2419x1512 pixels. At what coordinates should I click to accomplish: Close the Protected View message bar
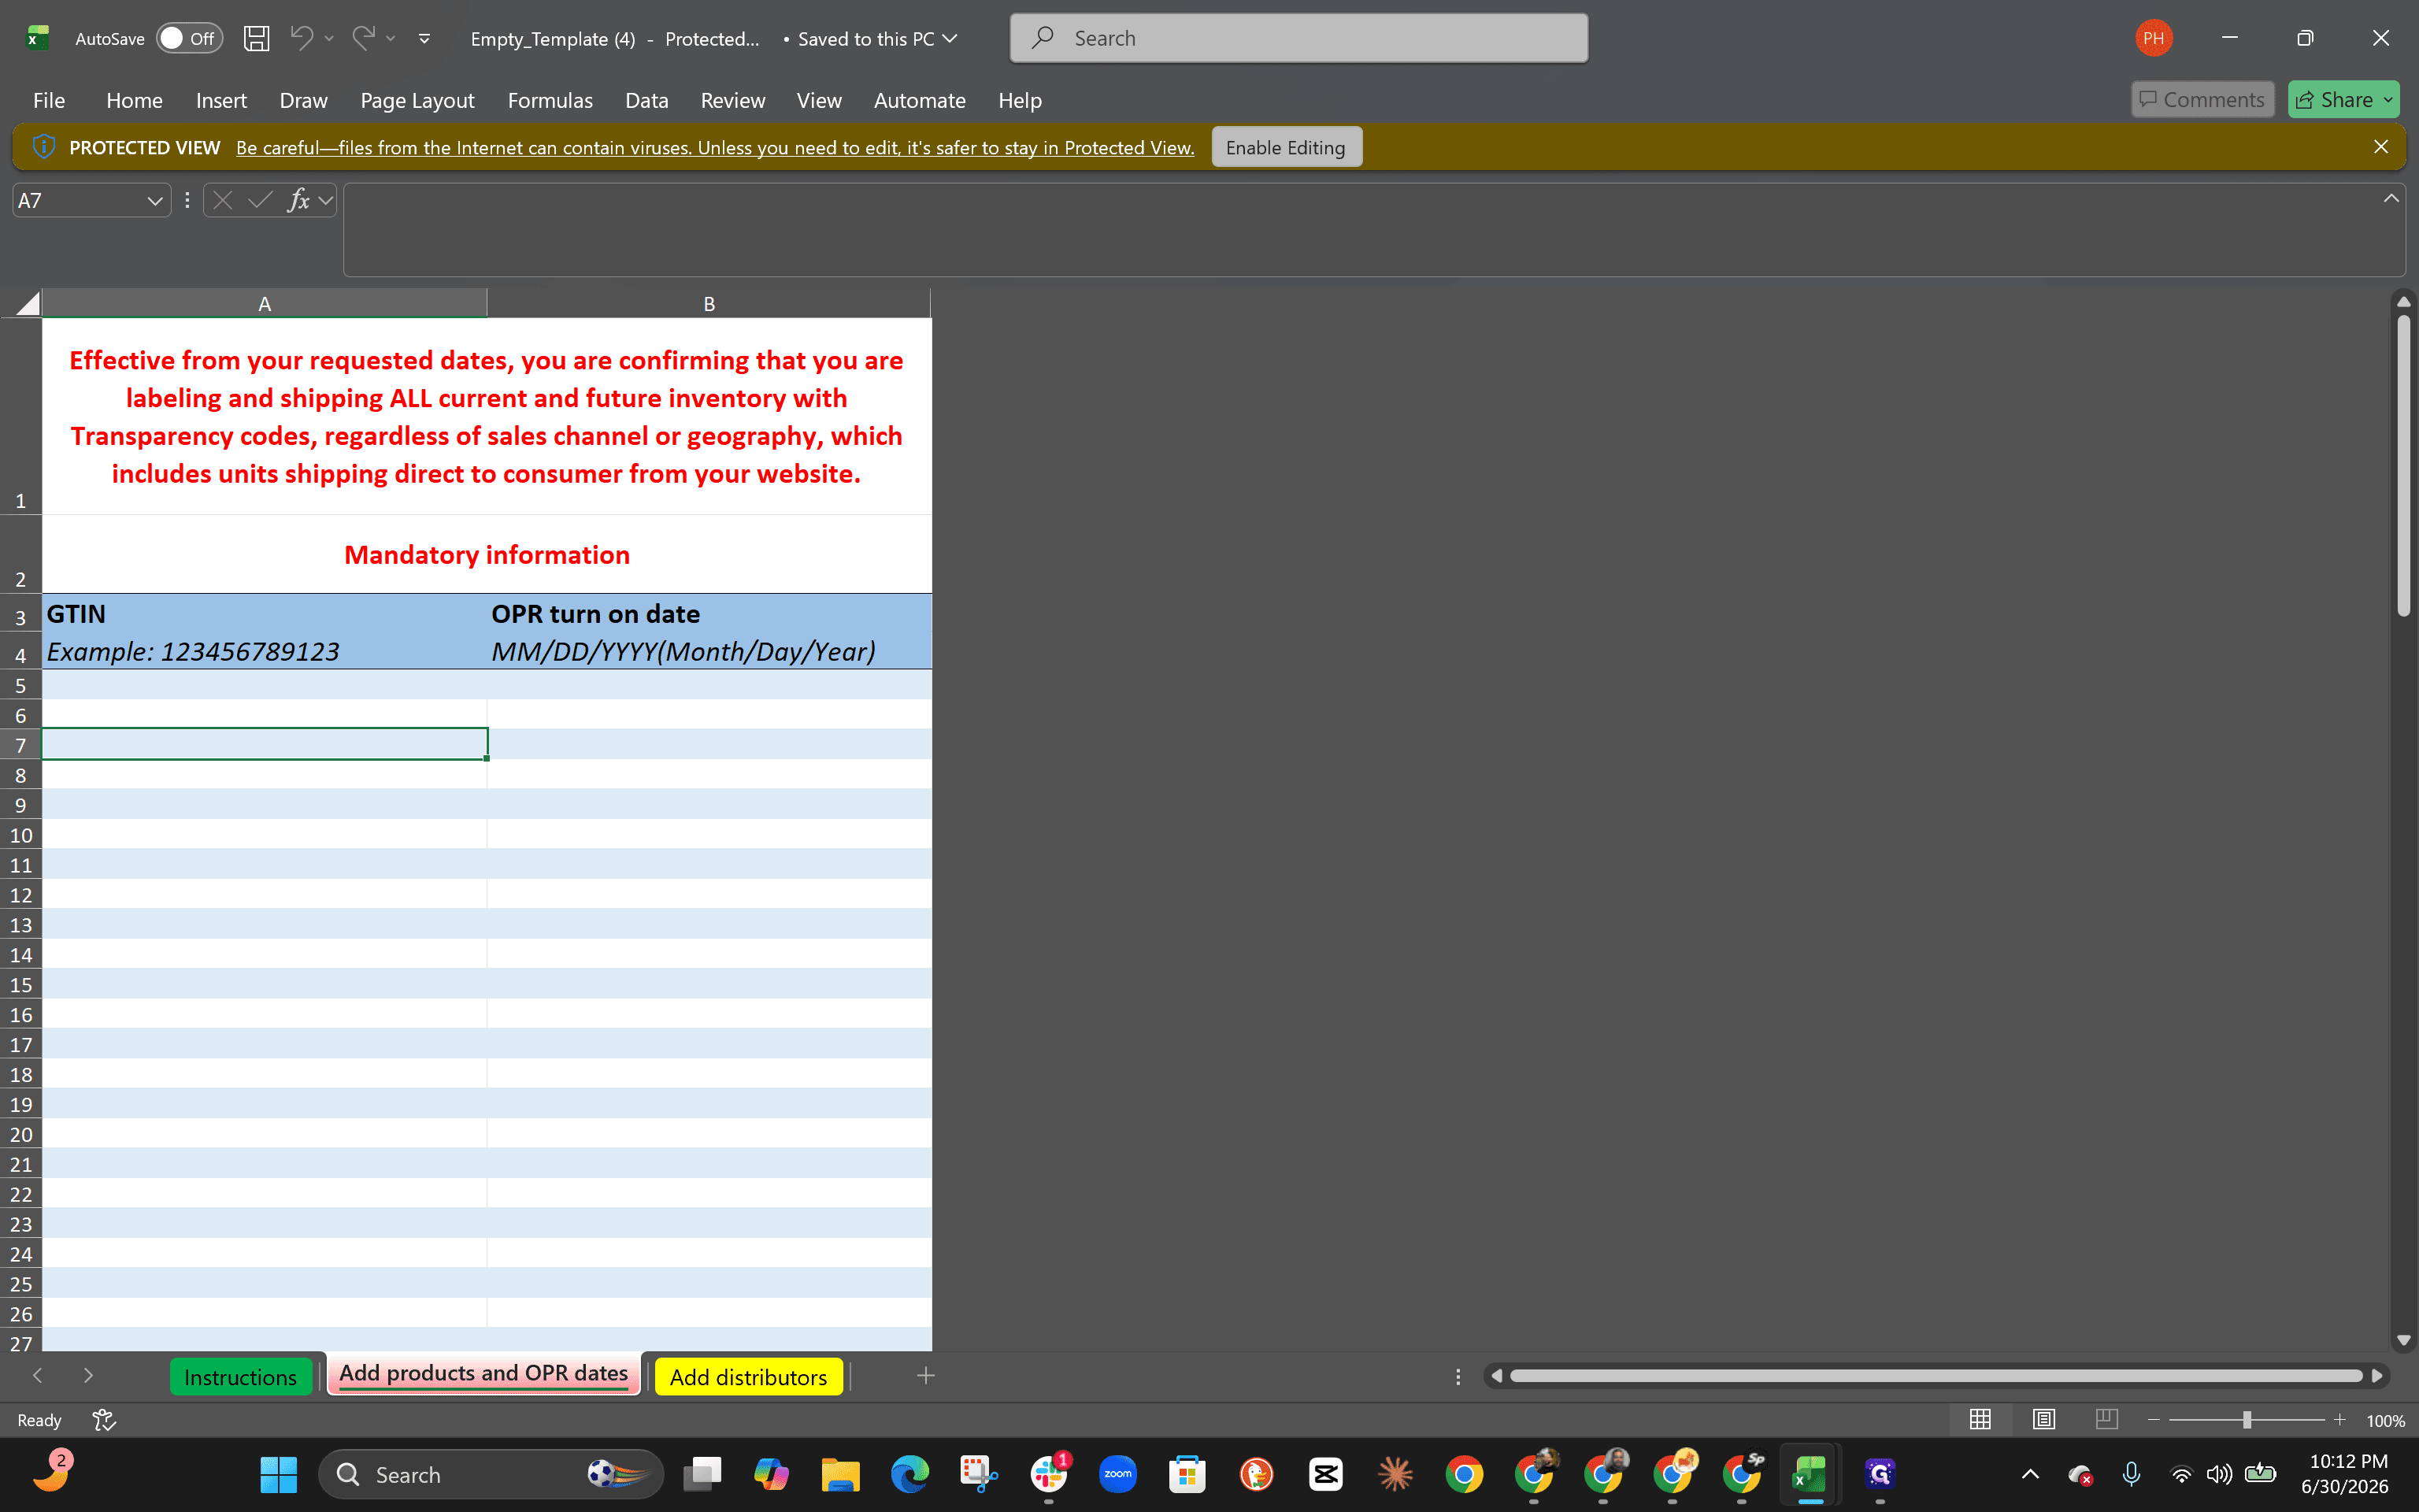(2381, 146)
